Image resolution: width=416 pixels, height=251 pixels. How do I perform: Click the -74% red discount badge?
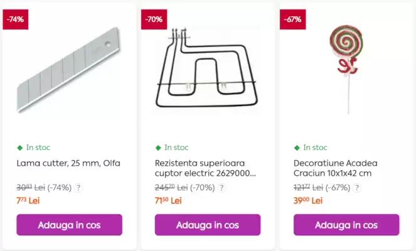point(15,19)
